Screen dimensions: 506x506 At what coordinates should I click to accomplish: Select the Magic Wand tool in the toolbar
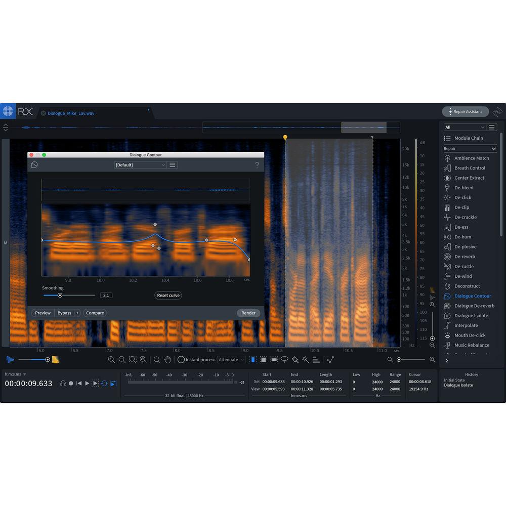[x=305, y=360]
